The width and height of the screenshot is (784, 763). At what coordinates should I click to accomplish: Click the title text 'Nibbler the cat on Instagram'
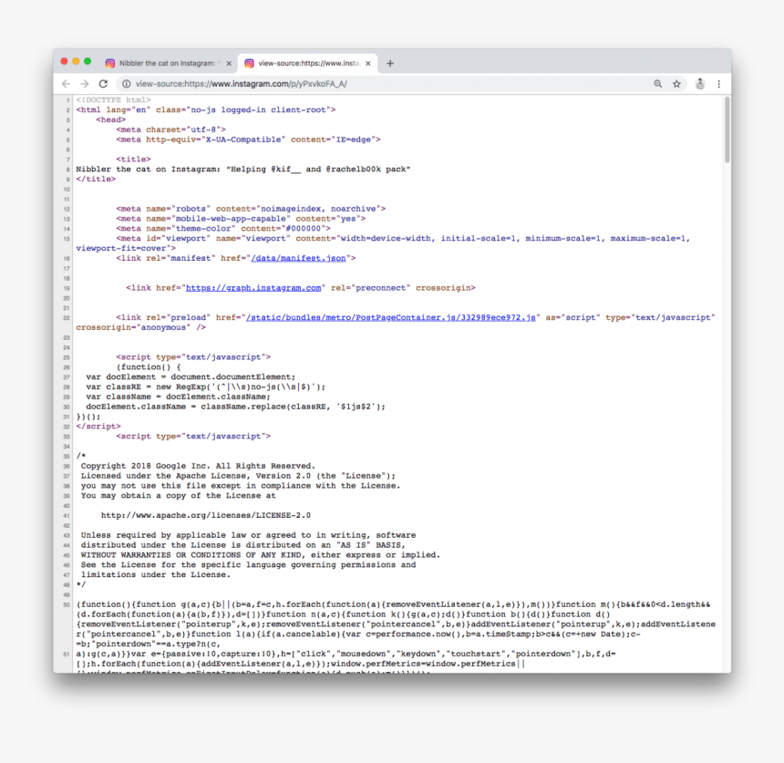coord(148,170)
